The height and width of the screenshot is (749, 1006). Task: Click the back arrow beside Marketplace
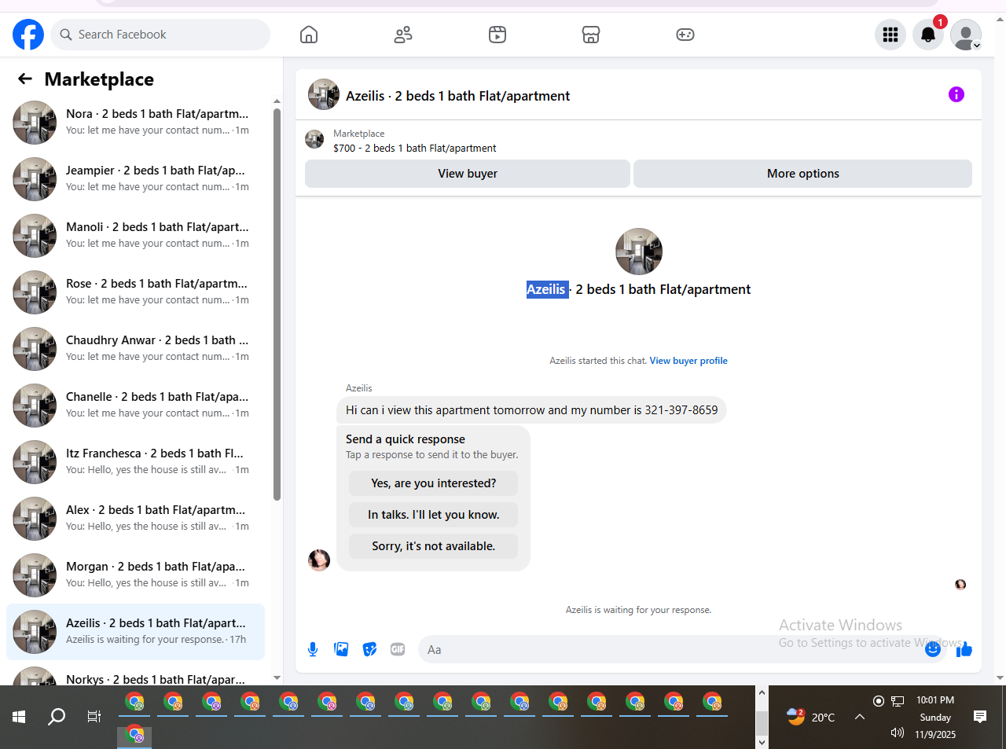tap(25, 79)
